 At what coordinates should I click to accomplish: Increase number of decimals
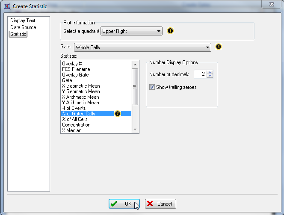pyautogui.click(x=210, y=72)
